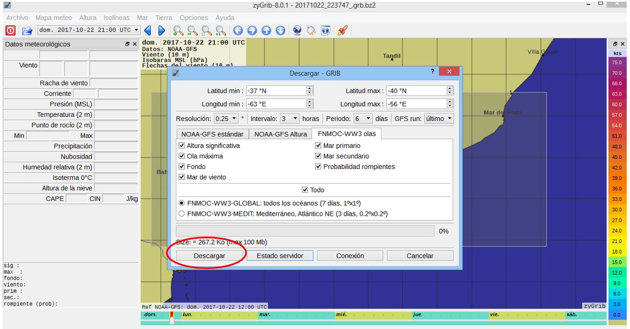630x329 pixels.
Task: Click the rocket animation icon
Action: coord(342,31)
